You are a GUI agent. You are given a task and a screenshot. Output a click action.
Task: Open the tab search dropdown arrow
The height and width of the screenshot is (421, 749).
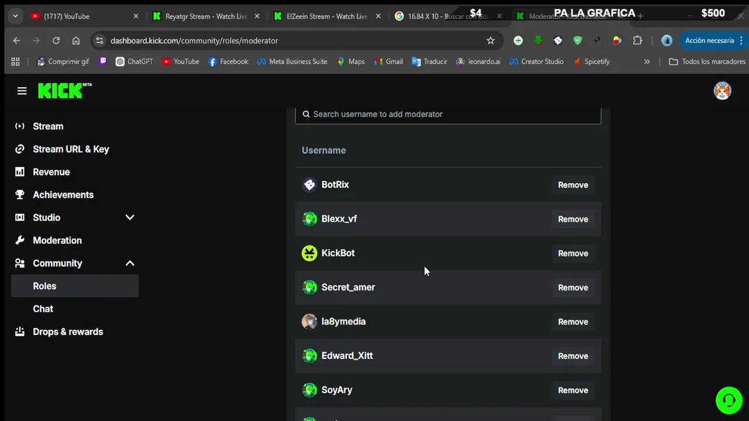(x=15, y=16)
